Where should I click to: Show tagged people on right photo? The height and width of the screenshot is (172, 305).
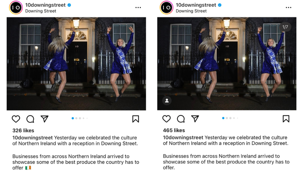pyautogui.click(x=167, y=101)
